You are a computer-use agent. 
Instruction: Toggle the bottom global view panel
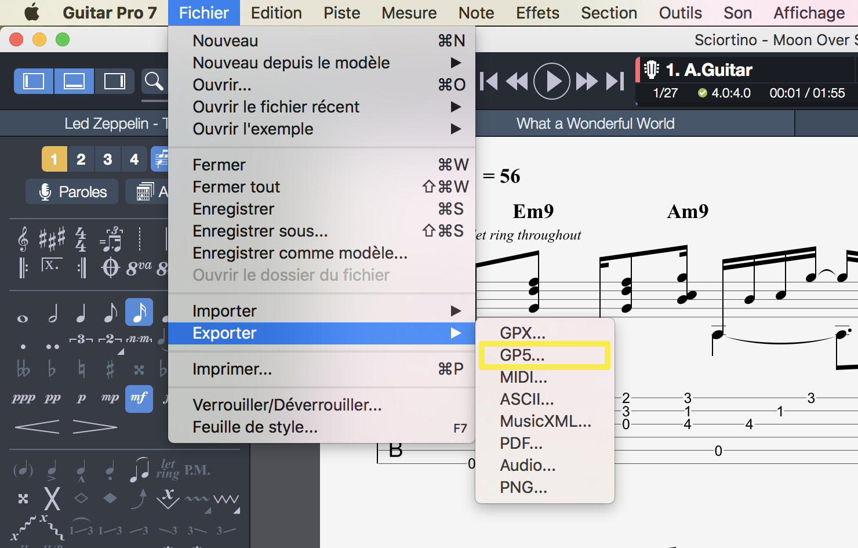click(x=74, y=81)
